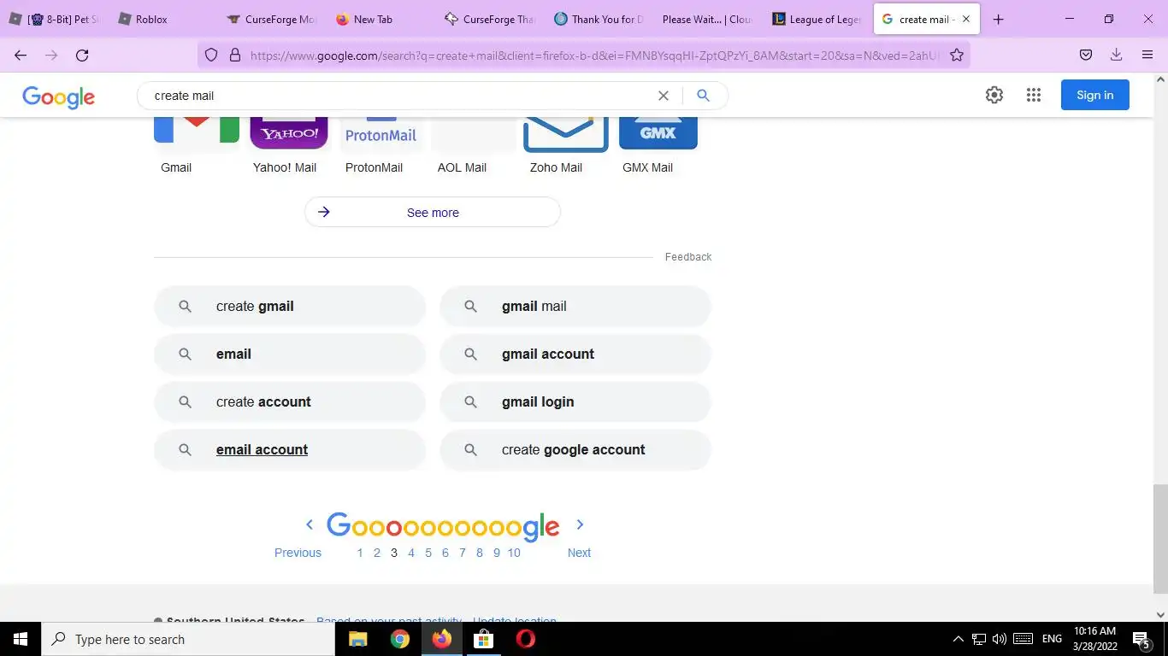Open Opera from the taskbar
Image resolution: width=1168 pixels, height=656 pixels.
525,639
